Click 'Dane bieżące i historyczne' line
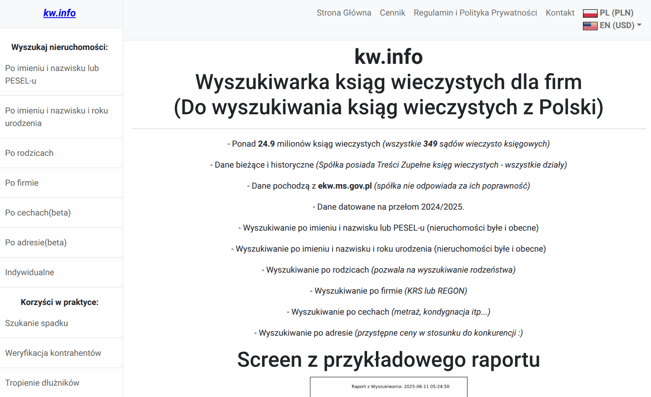651x397 pixels. pyautogui.click(x=388, y=165)
